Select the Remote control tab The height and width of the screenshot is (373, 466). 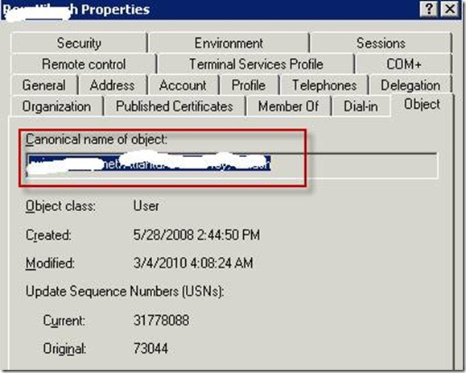84,64
